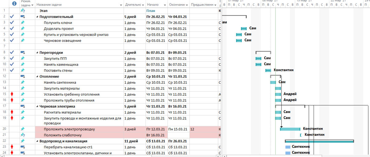Select the Gantt bar for Нанять сантехника
Image resolution: width=370 pixels, height=157 pixels.
tap(273, 82)
